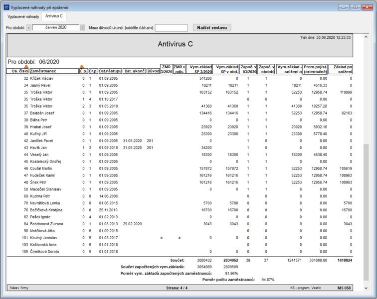377x299 pixels.
Task: Click the Dr.p. column header
Action: tap(93, 71)
